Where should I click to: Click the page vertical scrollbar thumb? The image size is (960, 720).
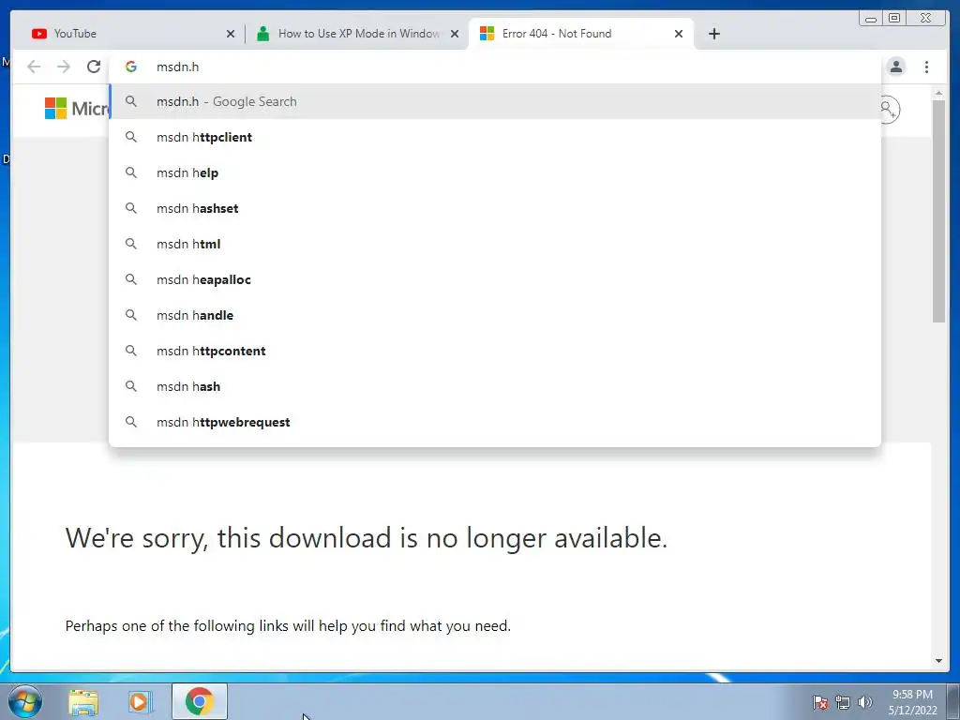[x=938, y=211]
